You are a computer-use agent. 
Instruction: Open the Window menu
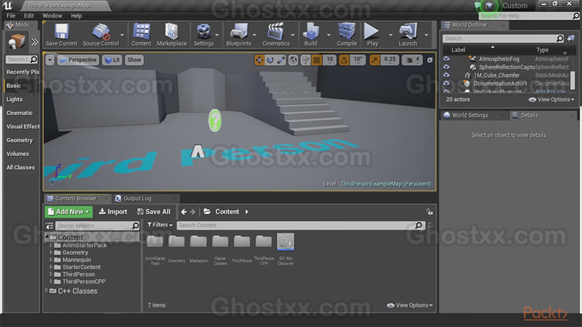point(52,16)
